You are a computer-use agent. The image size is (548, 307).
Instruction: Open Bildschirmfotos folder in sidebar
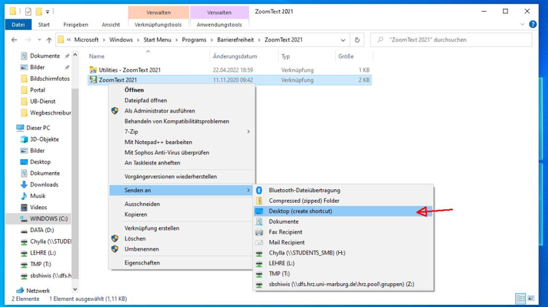point(49,79)
